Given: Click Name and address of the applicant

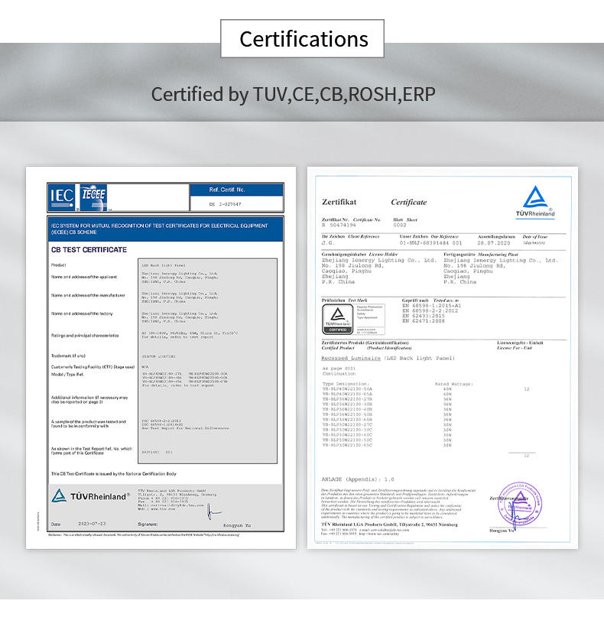Looking at the screenshot, I should click(x=84, y=277).
